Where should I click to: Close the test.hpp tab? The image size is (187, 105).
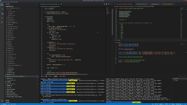tap(122, 40)
